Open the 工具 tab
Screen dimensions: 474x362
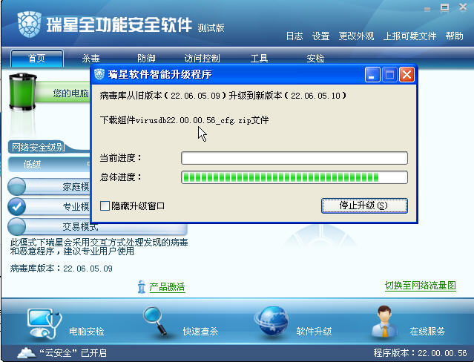coord(259,58)
